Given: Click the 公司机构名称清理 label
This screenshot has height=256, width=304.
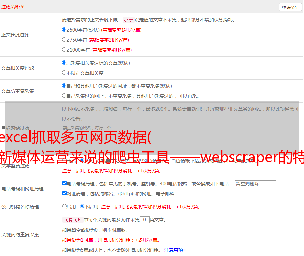Looking at the screenshot, I should click(20, 207).
